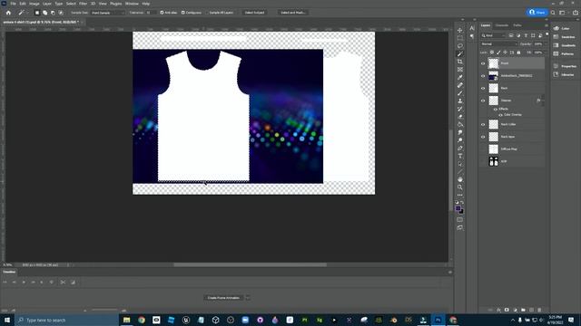Choose New selection mode icon
This screenshot has width=581, height=326.
pos(36,13)
